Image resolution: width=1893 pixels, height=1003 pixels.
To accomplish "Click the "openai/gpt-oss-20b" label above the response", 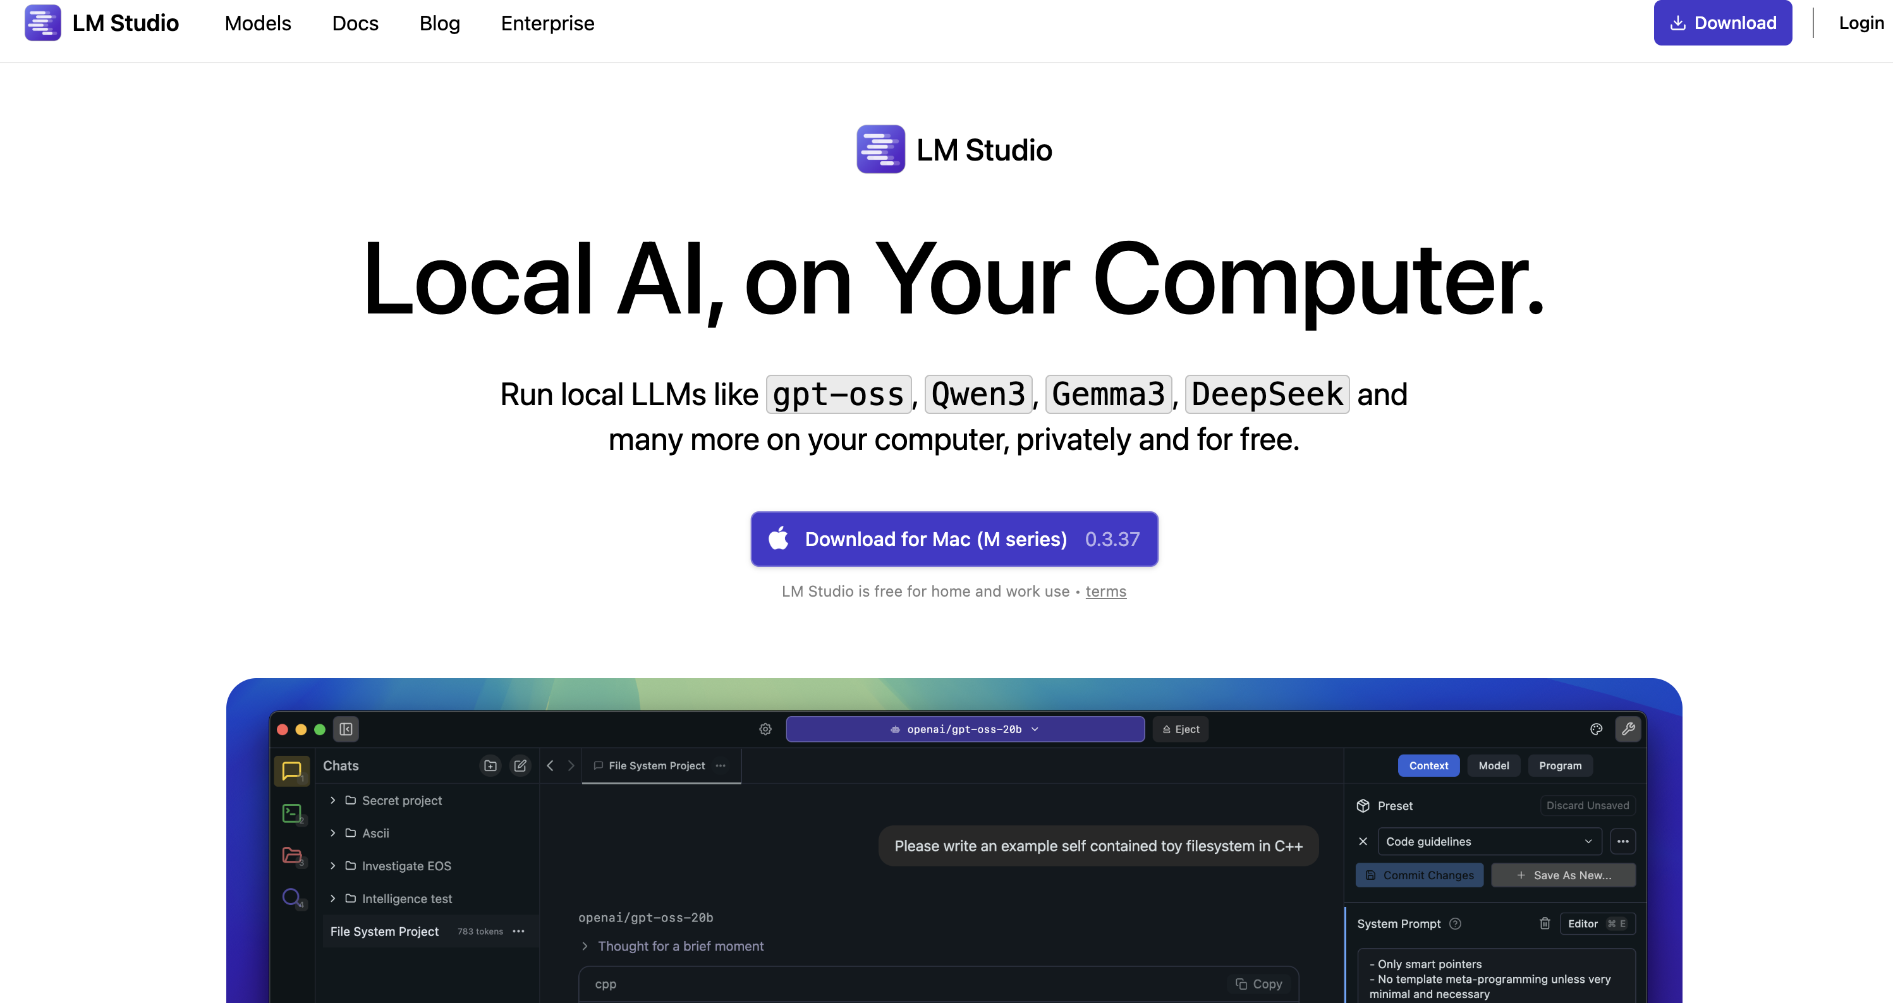I will coord(645,918).
